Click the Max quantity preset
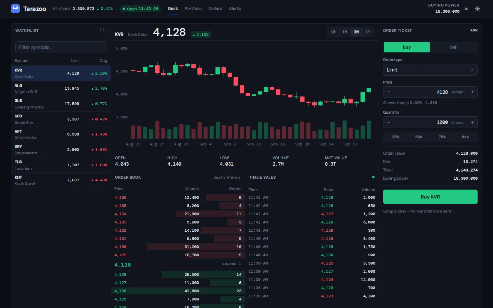This screenshot has height=308, width=493. [x=465, y=137]
